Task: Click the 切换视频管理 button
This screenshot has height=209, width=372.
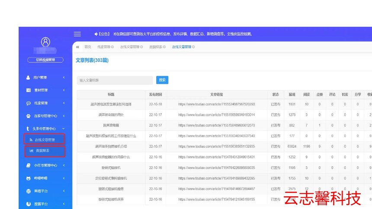Action: [45, 60]
